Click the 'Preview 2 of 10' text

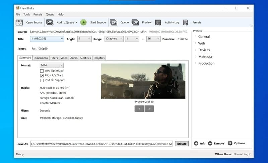tap(144, 102)
